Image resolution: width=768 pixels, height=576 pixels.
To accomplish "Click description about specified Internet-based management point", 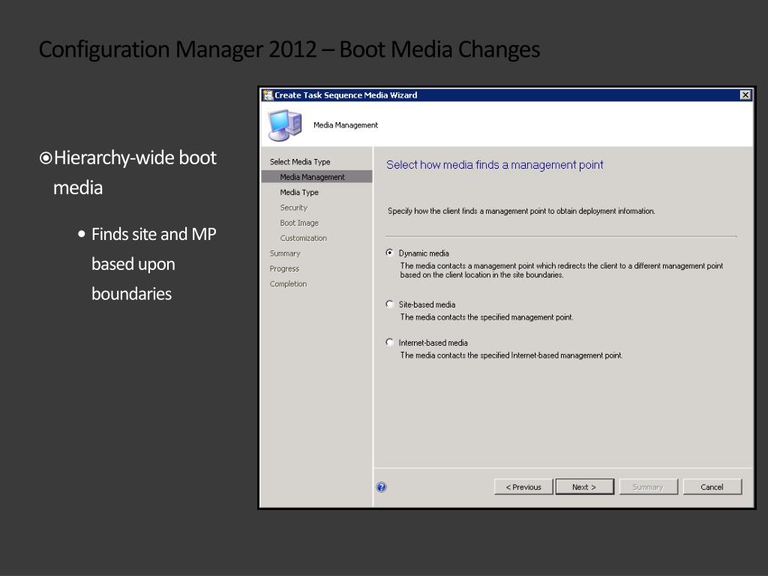I will tap(511, 355).
